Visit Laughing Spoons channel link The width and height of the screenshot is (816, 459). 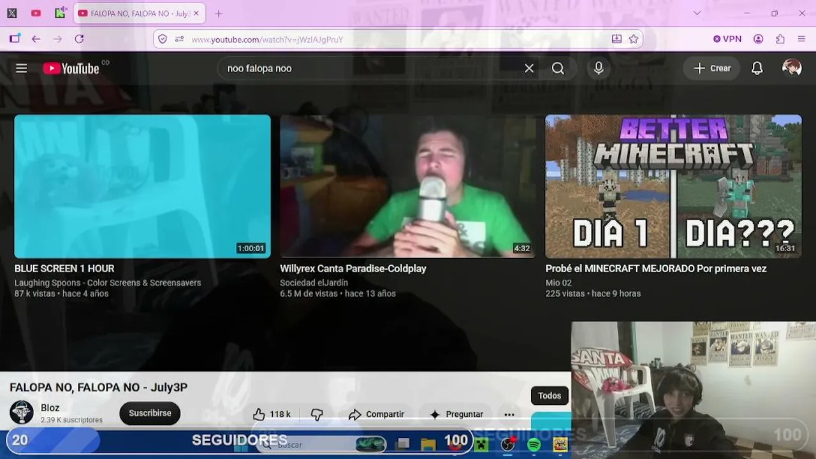[x=108, y=282]
